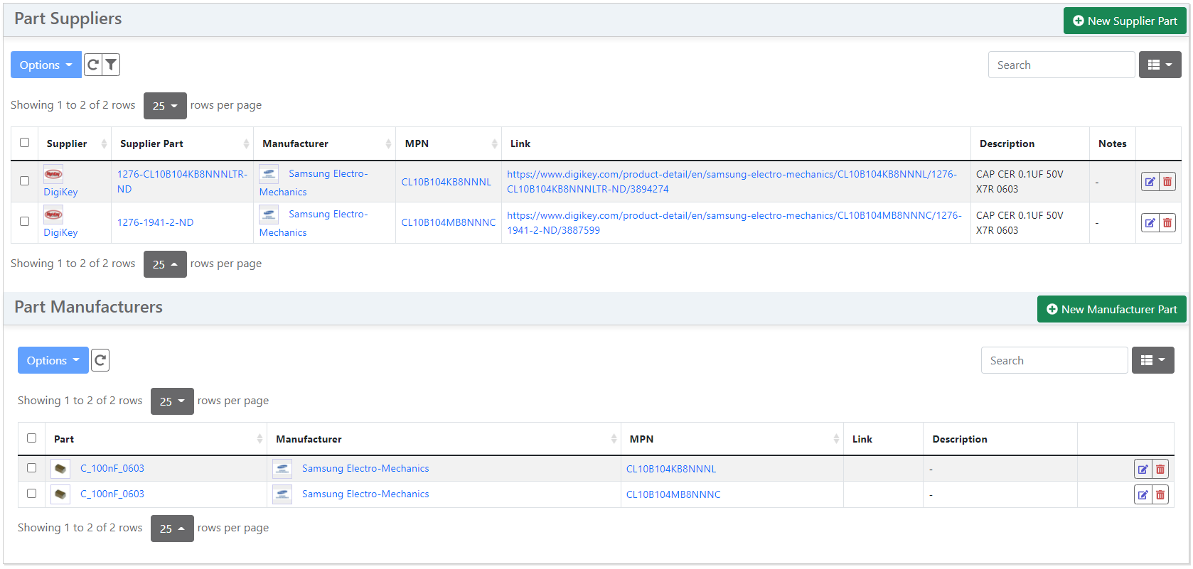The height and width of the screenshot is (569, 1193).
Task: Click the filter funnel icon in Part Suppliers
Action: pos(111,65)
